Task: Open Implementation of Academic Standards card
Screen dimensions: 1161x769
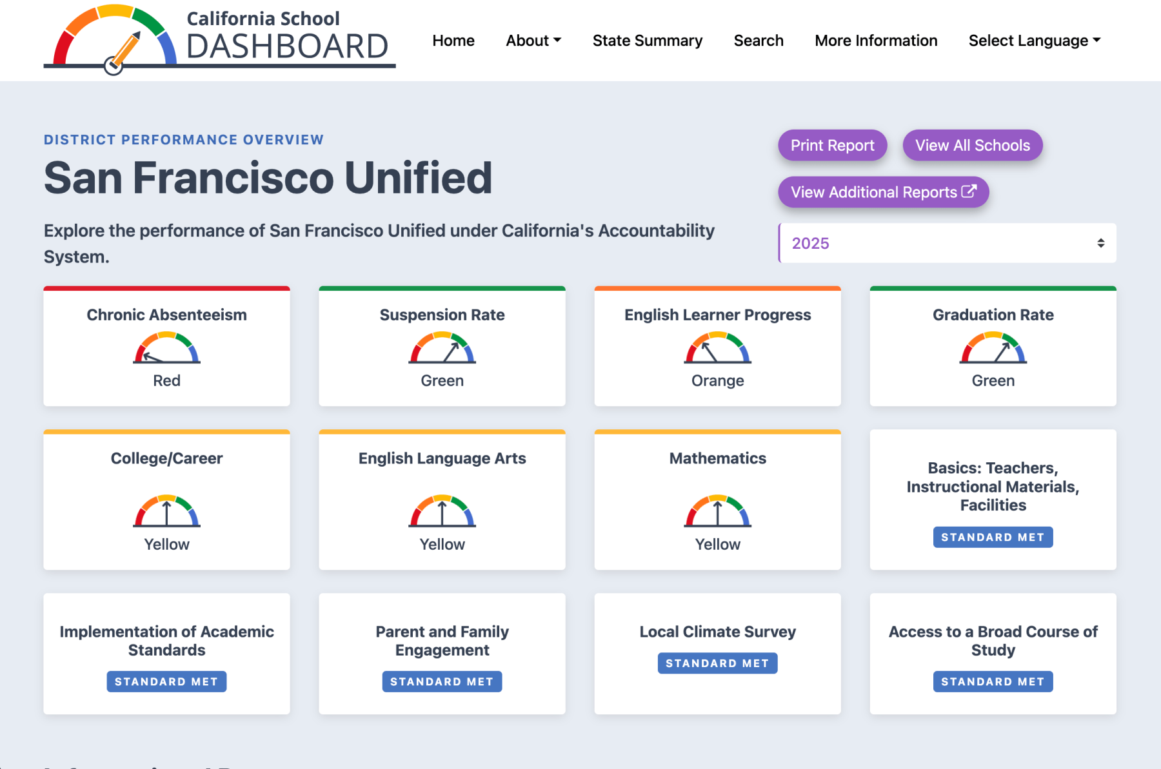Action: click(x=166, y=641)
